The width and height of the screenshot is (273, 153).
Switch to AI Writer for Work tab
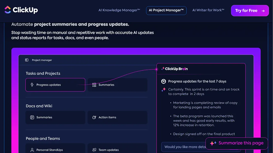[x=208, y=10]
